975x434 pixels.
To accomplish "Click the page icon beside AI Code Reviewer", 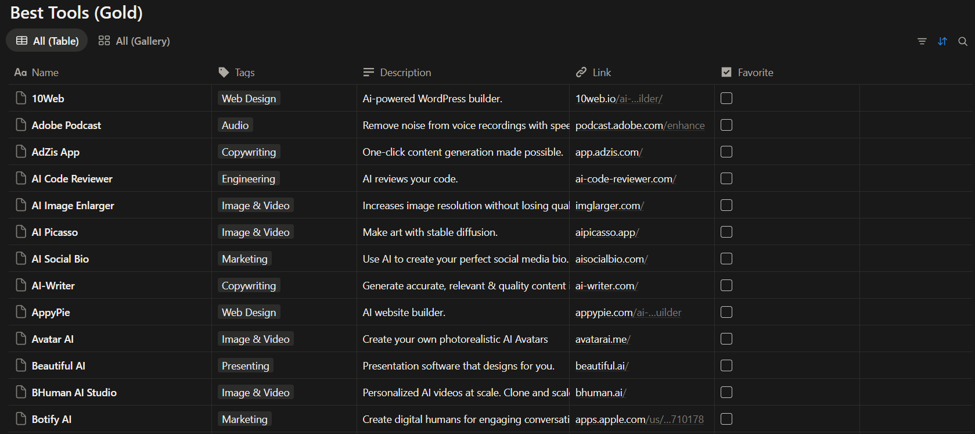I will point(21,178).
